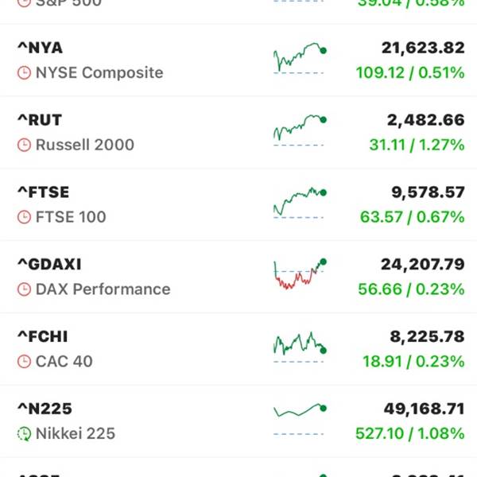Tap the clock icon beside NYSE Composite

click(25, 73)
